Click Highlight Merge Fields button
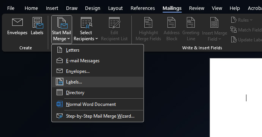Screen dimensions: 262x137 (148, 29)
